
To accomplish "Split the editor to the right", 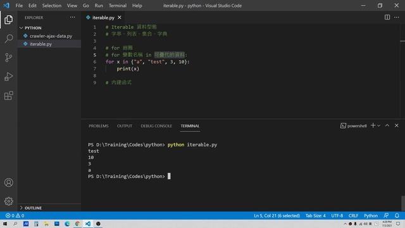I will pyautogui.click(x=387, y=17).
